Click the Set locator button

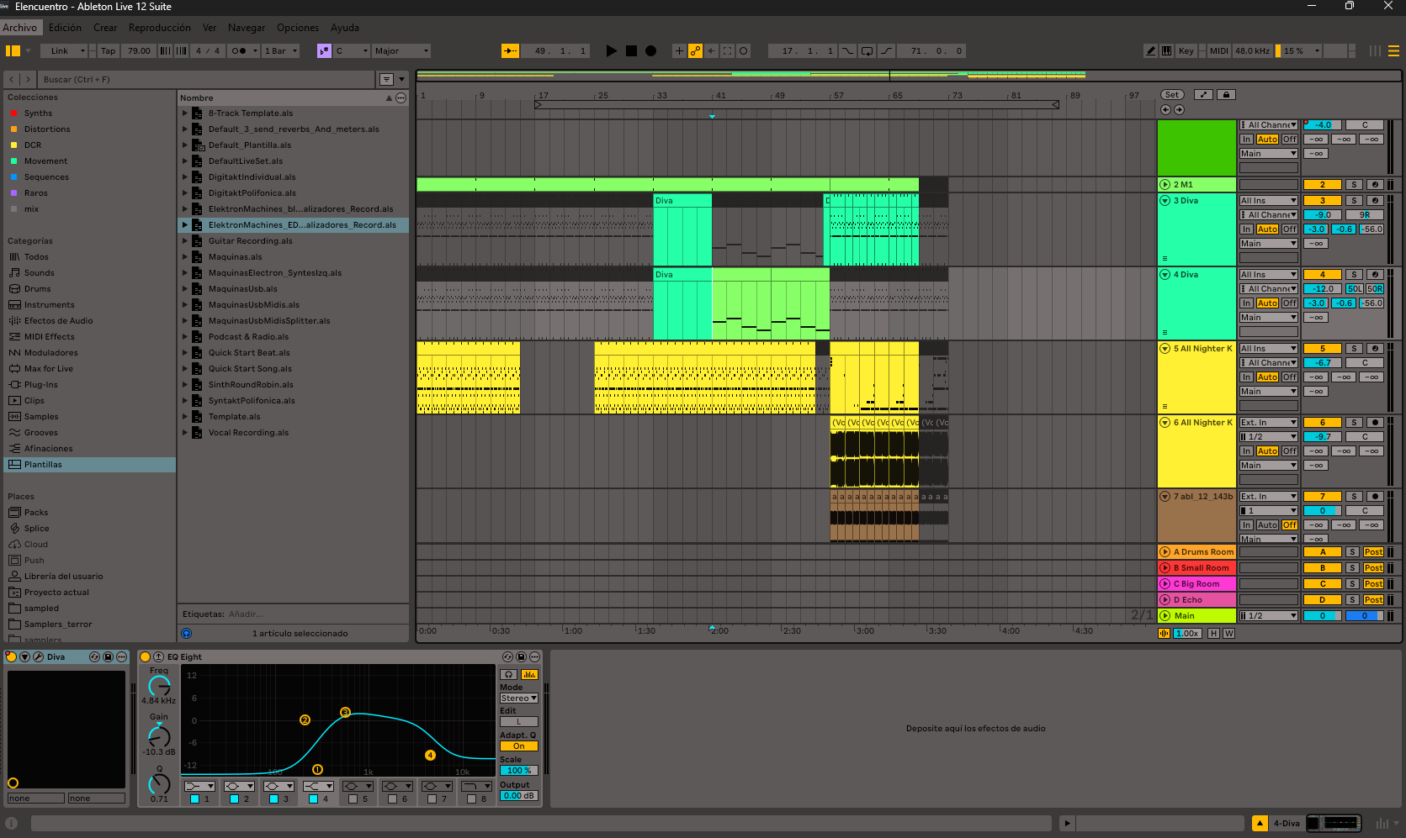click(1172, 95)
